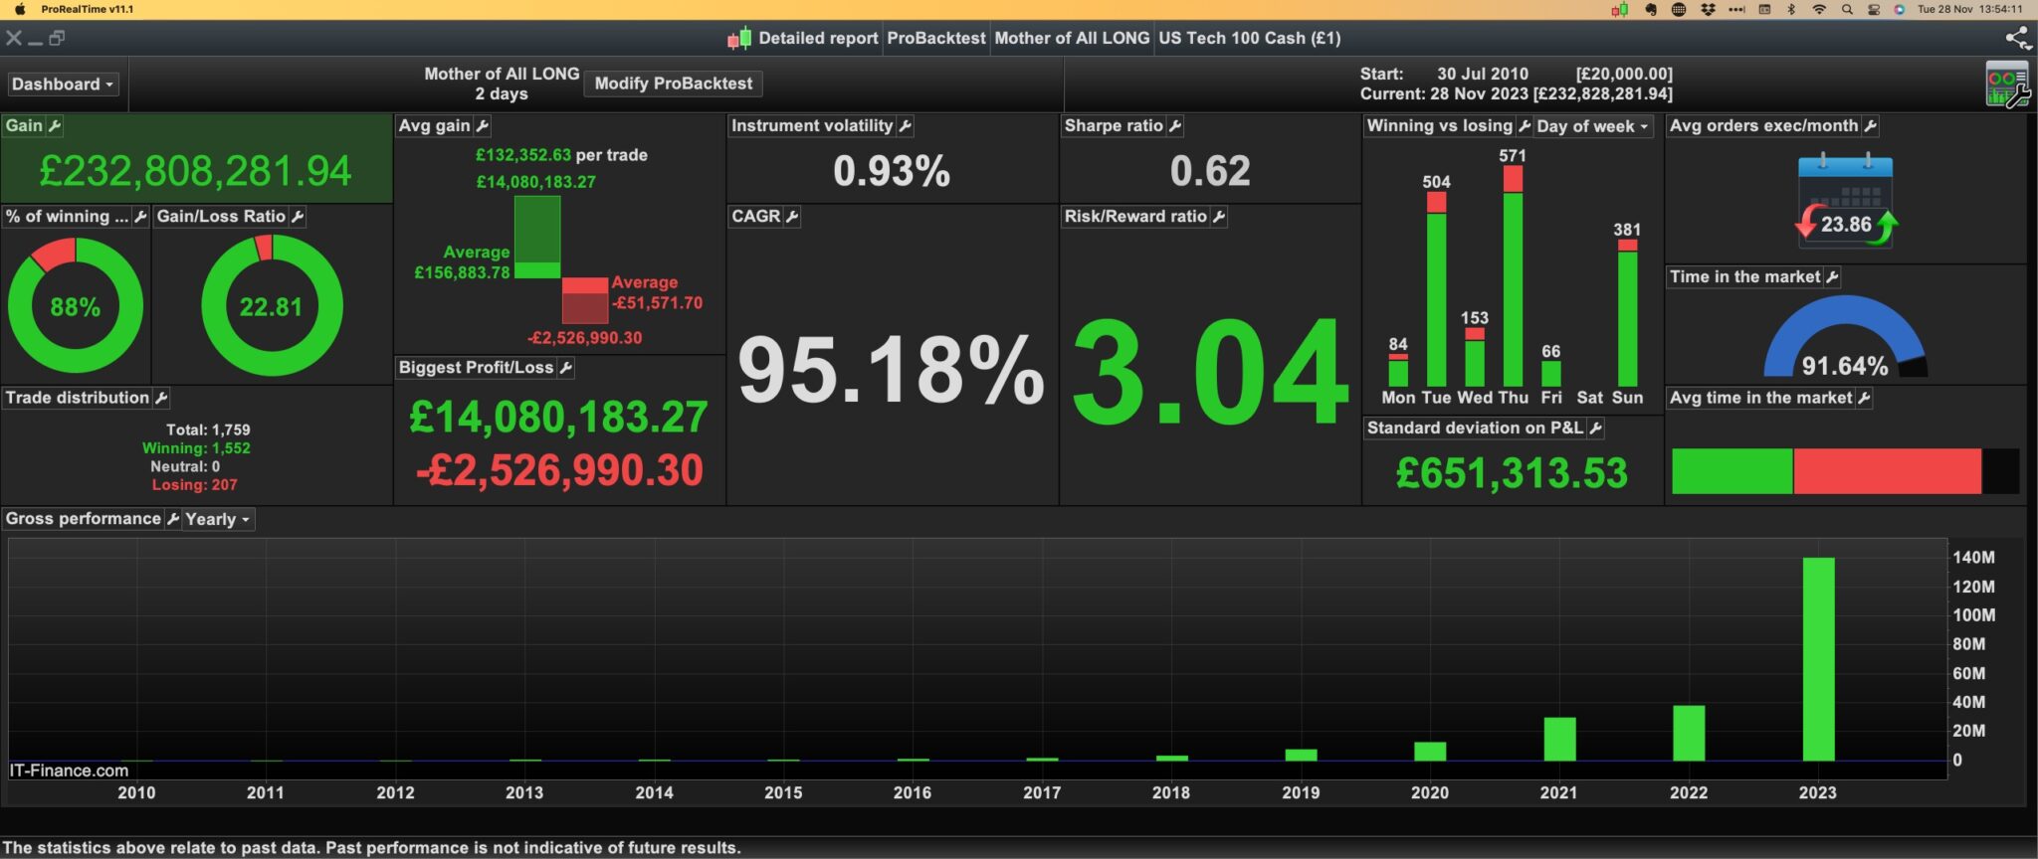Click the instrument volatility value 0.93%
This screenshot has width=2038, height=859.
point(892,171)
